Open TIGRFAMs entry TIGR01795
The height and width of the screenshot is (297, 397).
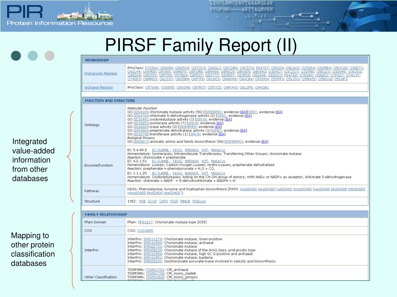click(x=155, y=273)
